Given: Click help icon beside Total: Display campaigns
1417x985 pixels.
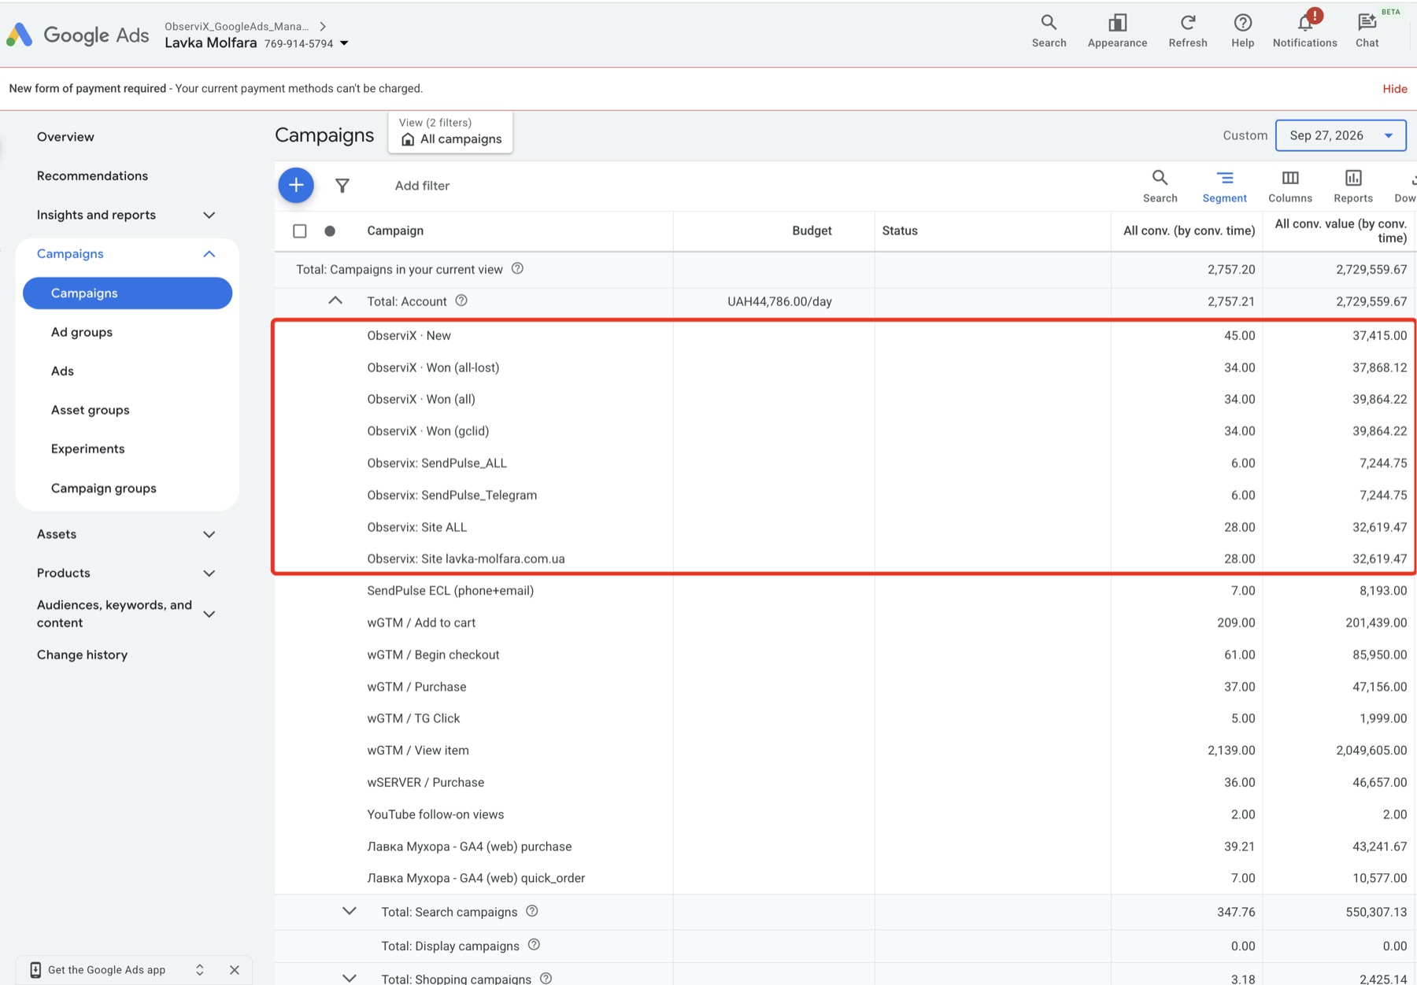Looking at the screenshot, I should [534, 945].
